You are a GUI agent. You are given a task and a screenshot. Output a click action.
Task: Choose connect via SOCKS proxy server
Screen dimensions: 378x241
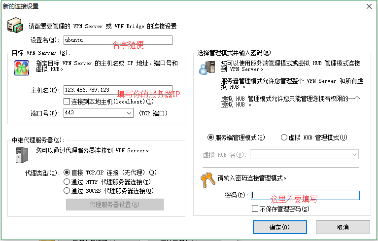67,191
